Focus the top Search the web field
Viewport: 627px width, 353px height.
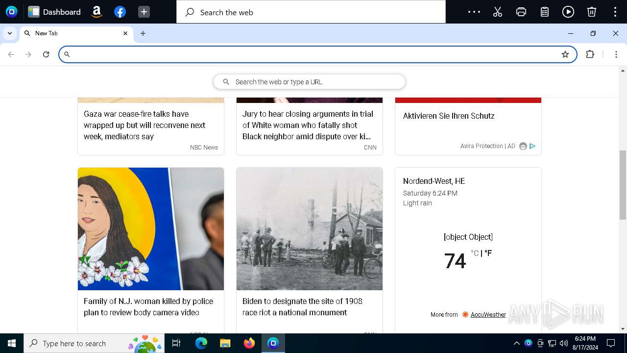click(311, 12)
